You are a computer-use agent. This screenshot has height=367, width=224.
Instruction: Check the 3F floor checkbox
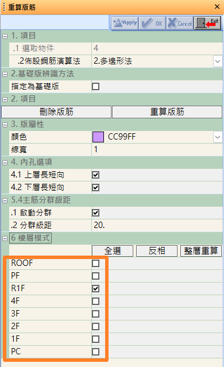click(x=95, y=314)
